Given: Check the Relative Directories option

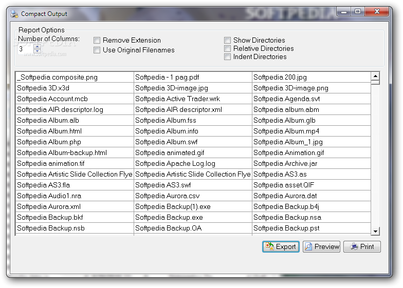Looking at the screenshot, I should pos(227,48).
